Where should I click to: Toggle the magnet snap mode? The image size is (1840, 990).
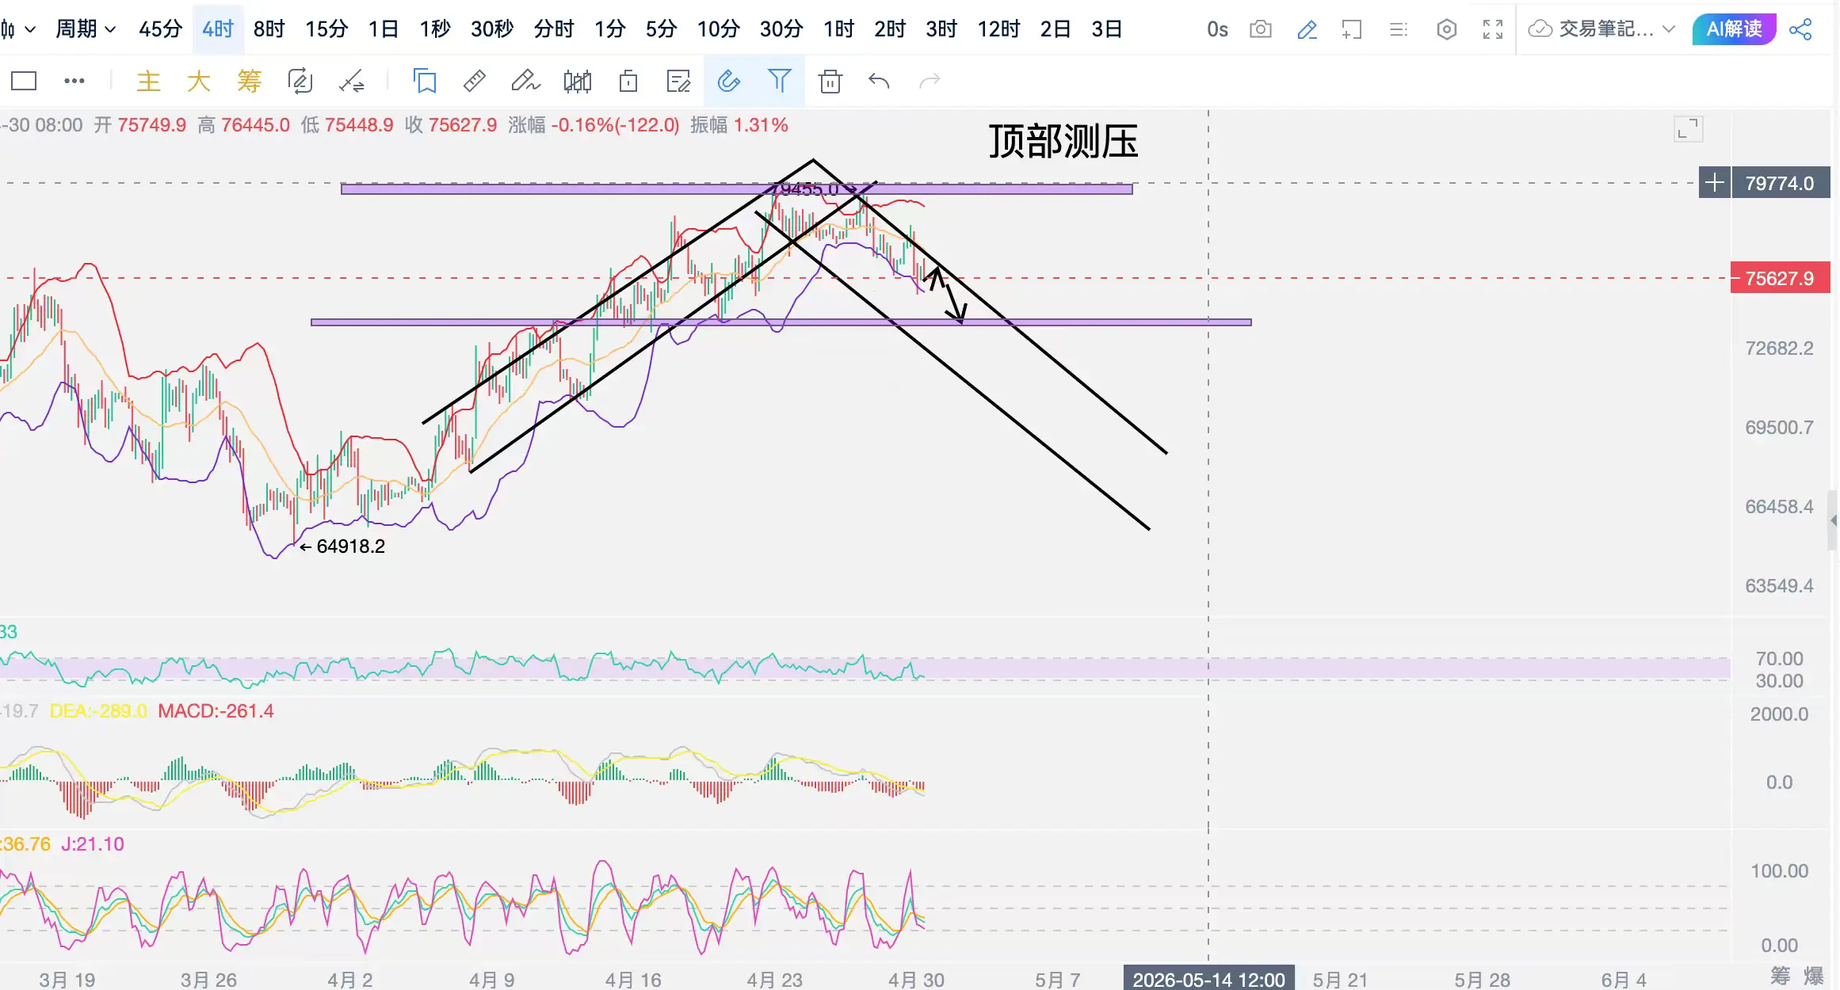[x=728, y=81]
